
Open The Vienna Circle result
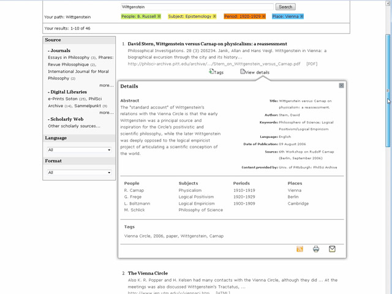pos(148,273)
